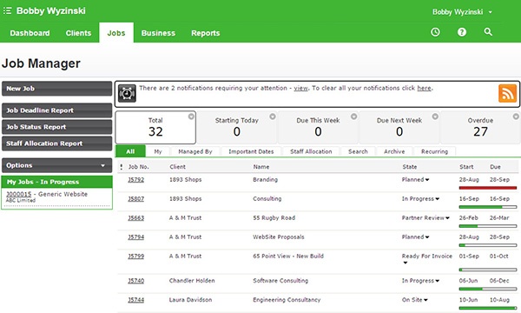Click the Chandler Holden client cell
This screenshot has height=313, width=521.
(192, 281)
